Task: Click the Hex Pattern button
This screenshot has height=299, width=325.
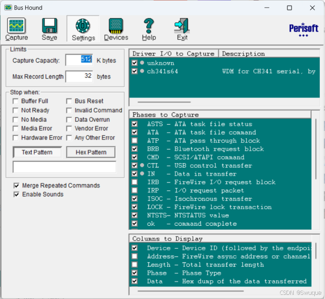Action: coord(91,152)
